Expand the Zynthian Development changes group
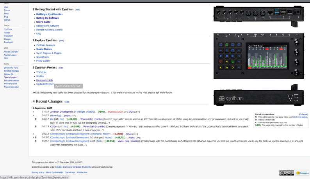310x179 pixels. [x=34, y=112]
